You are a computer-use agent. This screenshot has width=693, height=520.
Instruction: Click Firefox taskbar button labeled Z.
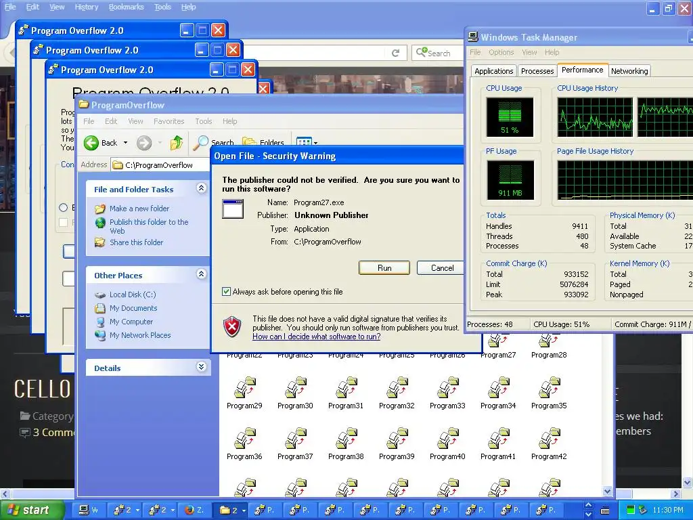[193, 510]
